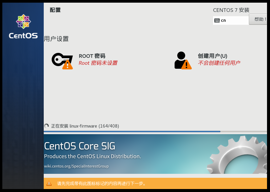This screenshot has width=270, height=192.
Task: Click the ROOT password key icon
Action: [62, 61]
